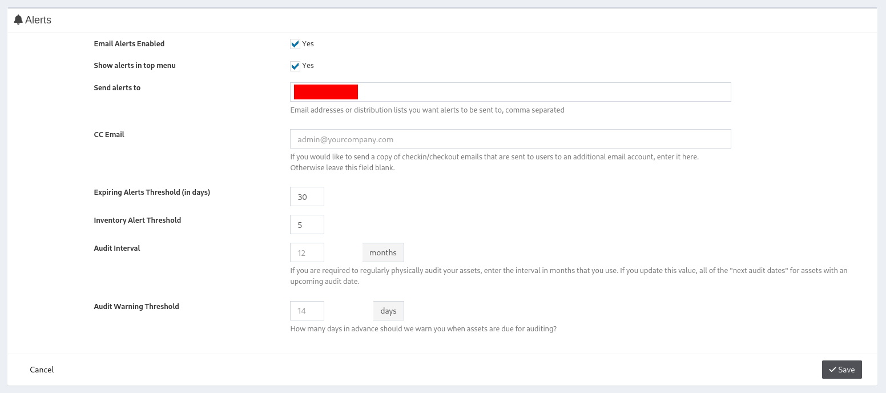Click help text 'How many days in advance'
886x393 pixels.
pyautogui.click(x=423, y=328)
